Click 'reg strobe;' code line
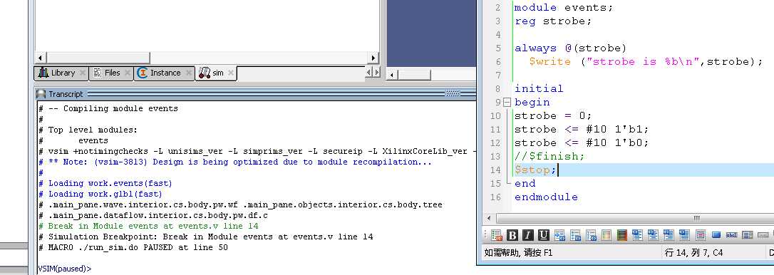Screen dimensions: 774x275 pos(553,21)
